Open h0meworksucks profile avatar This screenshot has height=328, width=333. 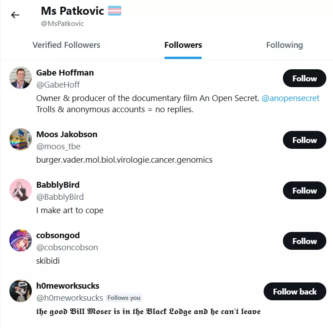[x=20, y=291]
